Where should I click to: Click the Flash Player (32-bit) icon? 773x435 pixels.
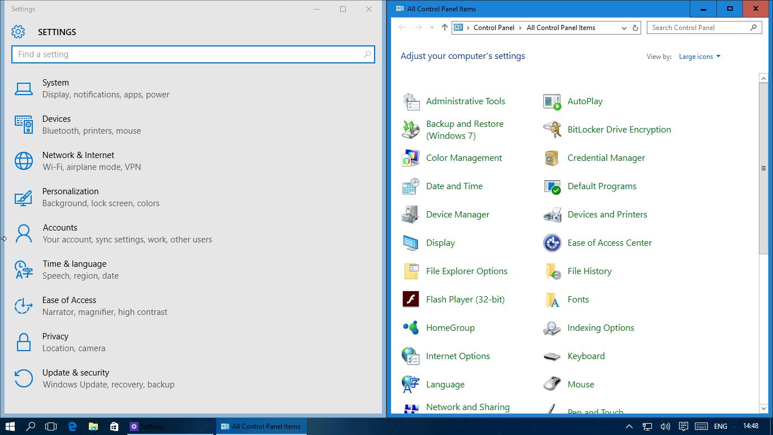tap(411, 300)
